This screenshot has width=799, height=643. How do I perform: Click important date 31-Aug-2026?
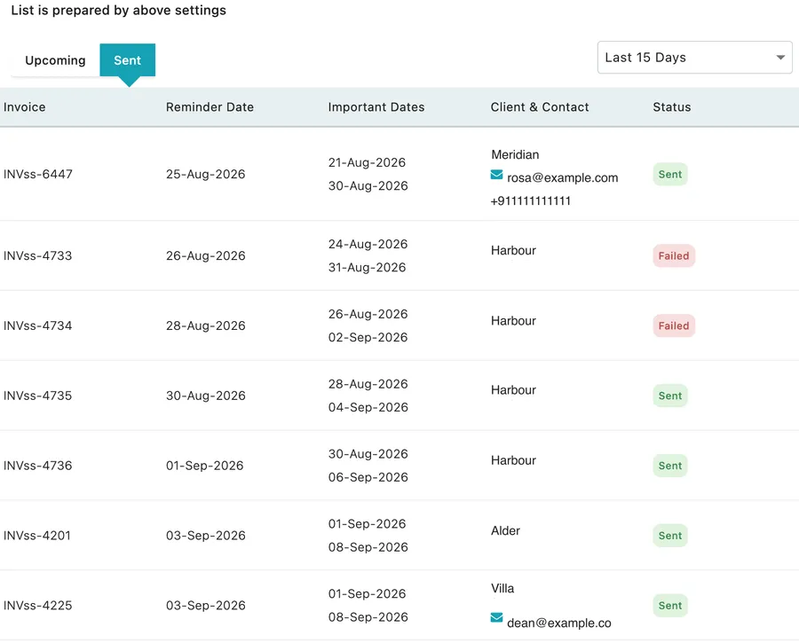(x=367, y=267)
